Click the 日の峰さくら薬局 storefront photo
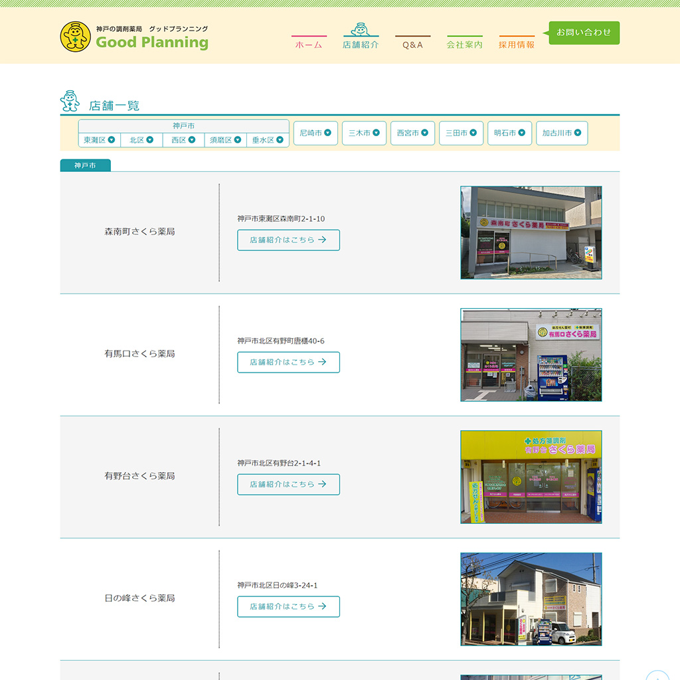The height and width of the screenshot is (680, 680). (x=531, y=600)
